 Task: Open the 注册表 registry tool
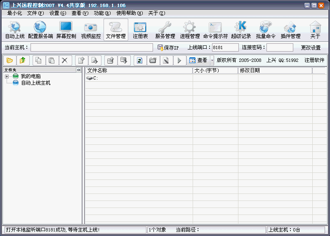pyautogui.click(x=140, y=30)
